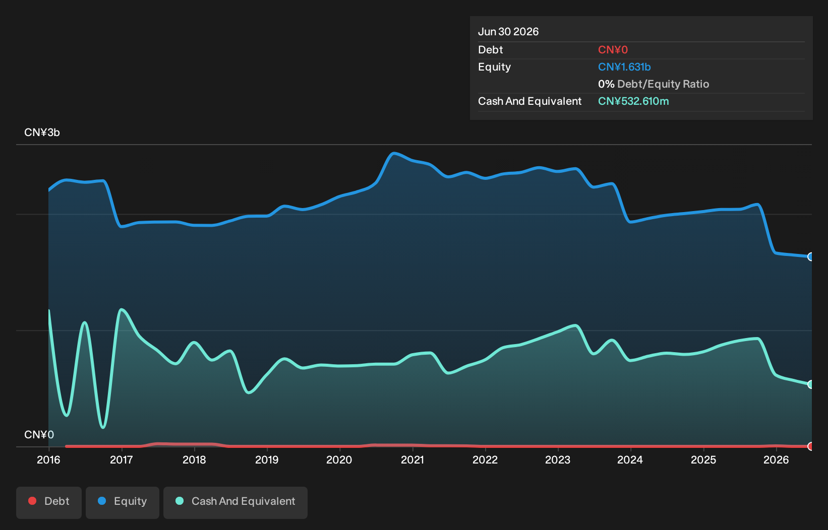
Task: Click the 2022 x-axis label
Action: coord(485,459)
